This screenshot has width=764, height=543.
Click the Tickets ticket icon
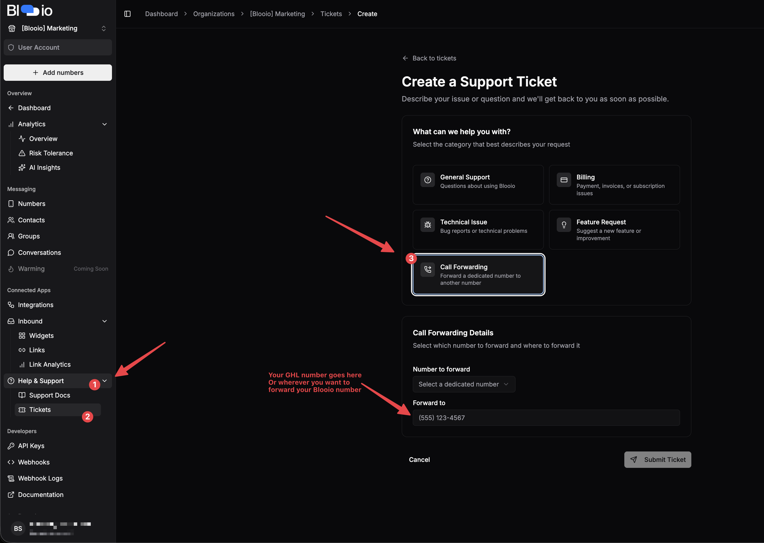point(22,410)
